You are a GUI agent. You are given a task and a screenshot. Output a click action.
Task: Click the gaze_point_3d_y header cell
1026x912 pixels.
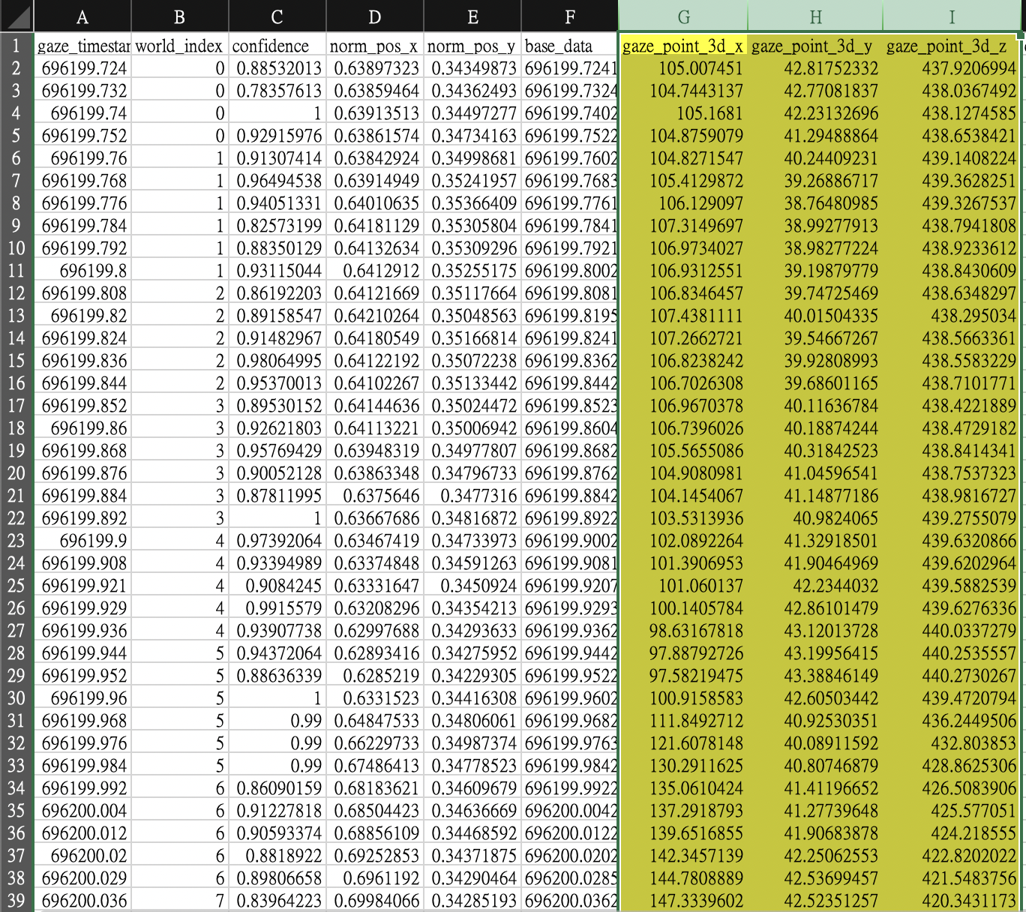pos(815,46)
